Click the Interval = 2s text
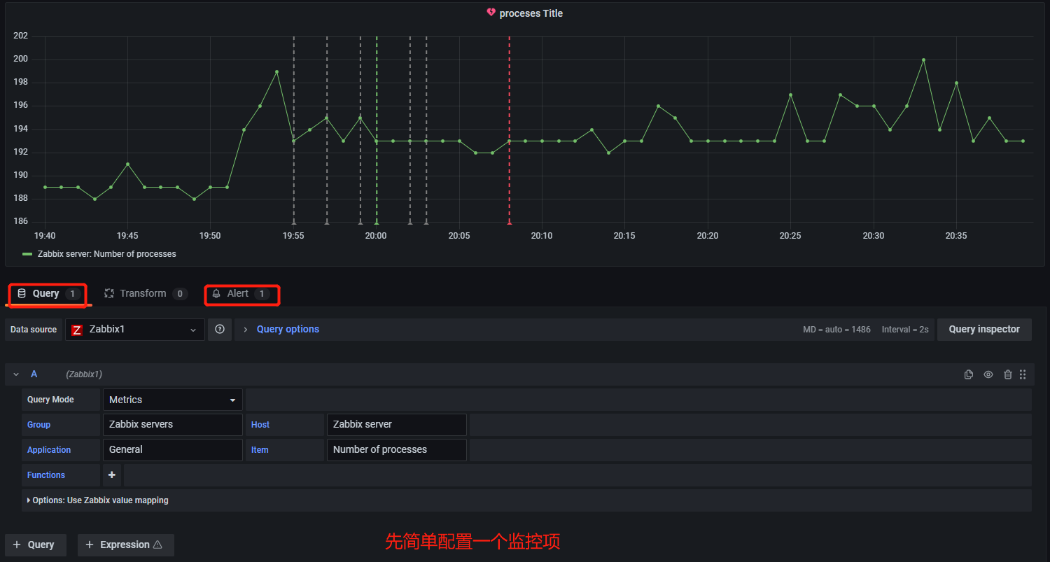This screenshot has width=1050, height=562. tap(905, 330)
